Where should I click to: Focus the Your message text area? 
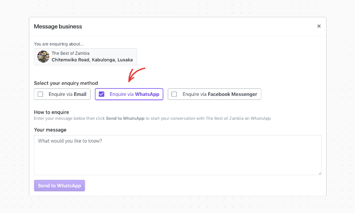pyautogui.click(x=177, y=155)
